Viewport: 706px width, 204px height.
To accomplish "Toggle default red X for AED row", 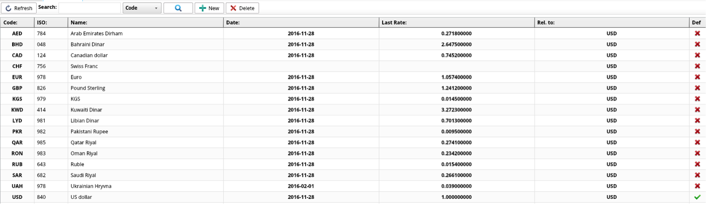I will pyautogui.click(x=697, y=33).
